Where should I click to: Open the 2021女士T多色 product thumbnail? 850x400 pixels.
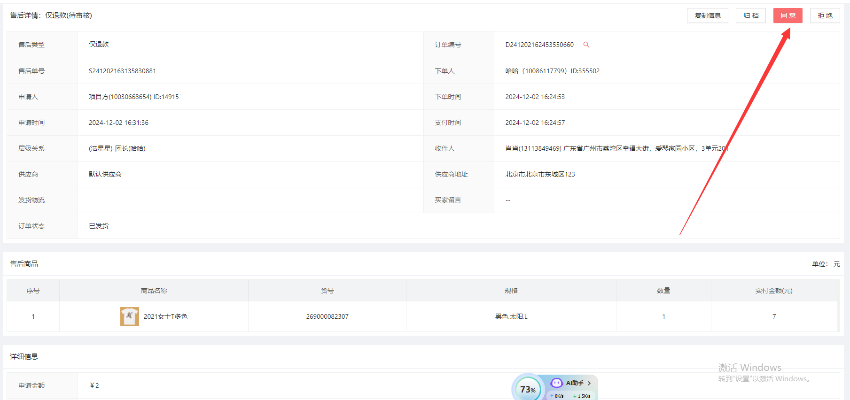(x=129, y=316)
